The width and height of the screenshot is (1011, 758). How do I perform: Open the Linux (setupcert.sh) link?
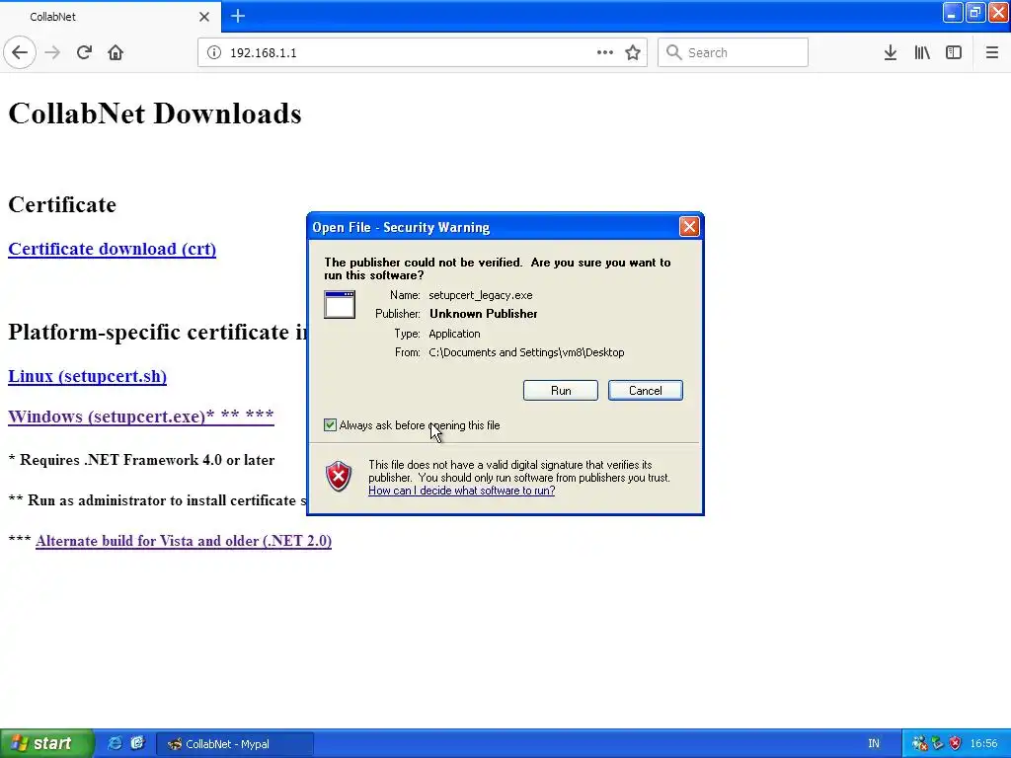[88, 376]
